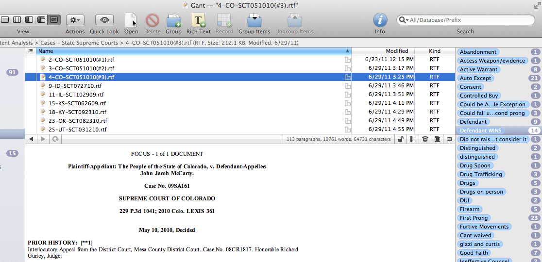Image resolution: width=542 pixels, height=262 pixels.
Task: Click the Quick Look eye button
Action: 104,20
